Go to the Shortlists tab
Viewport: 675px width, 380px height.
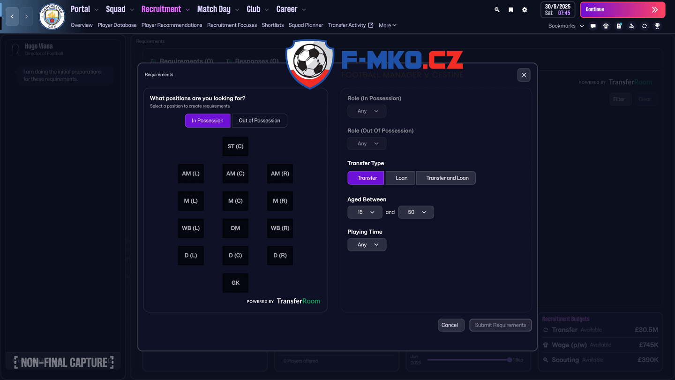click(x=273, y=25)
